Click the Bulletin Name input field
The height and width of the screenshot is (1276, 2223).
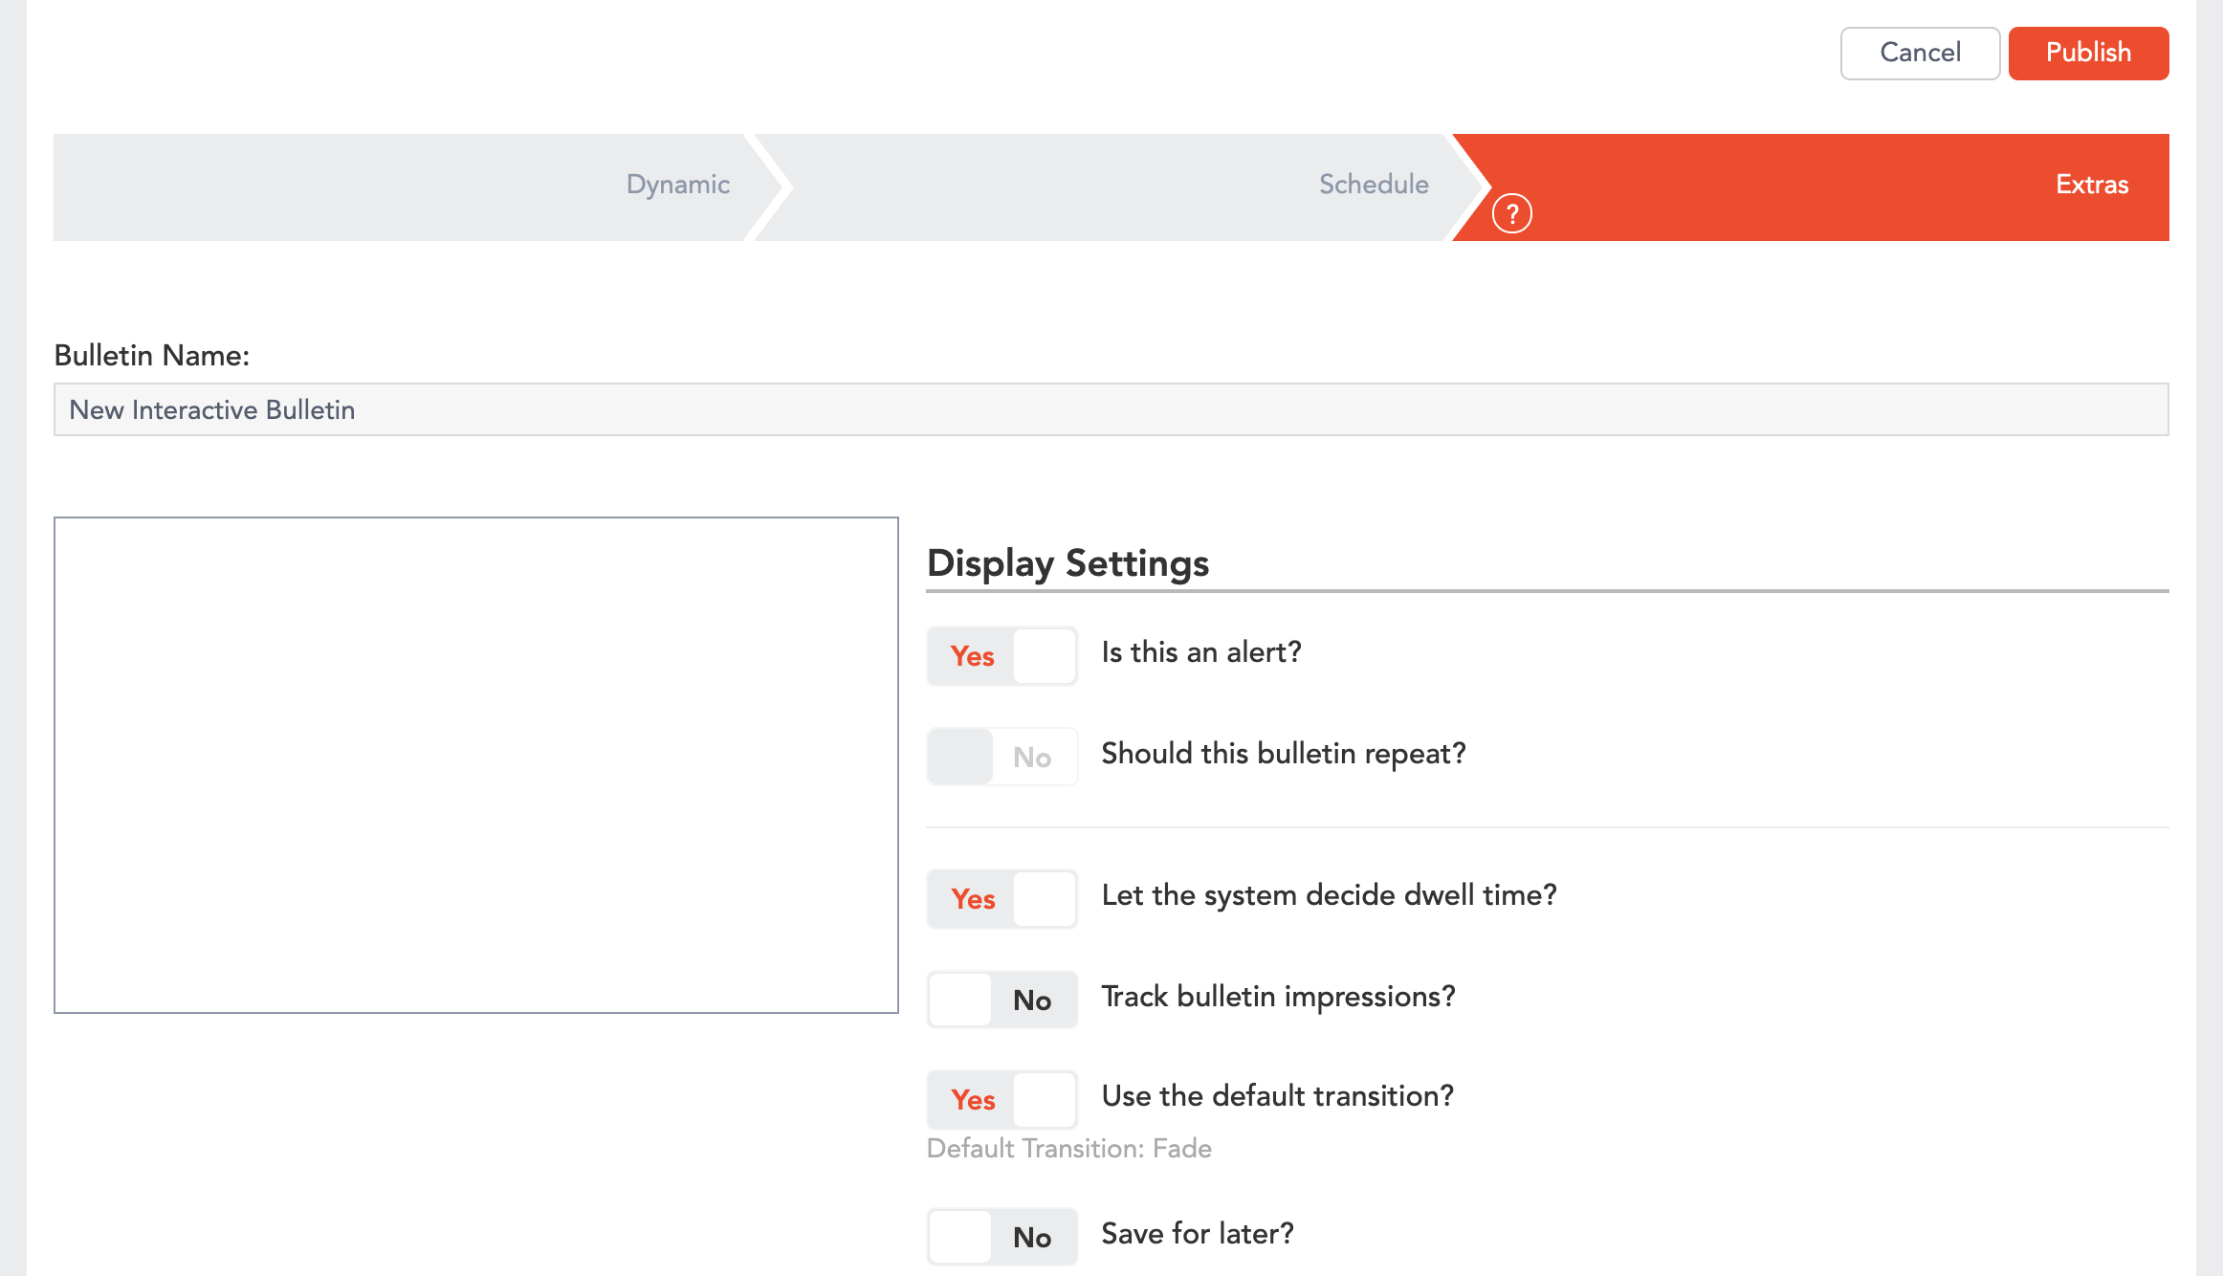[1111, 409]
